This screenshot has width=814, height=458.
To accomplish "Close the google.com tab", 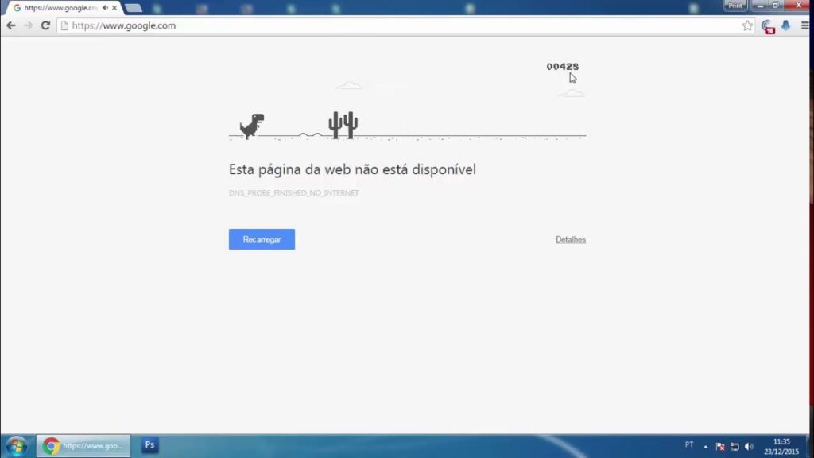I will point(114,8).
